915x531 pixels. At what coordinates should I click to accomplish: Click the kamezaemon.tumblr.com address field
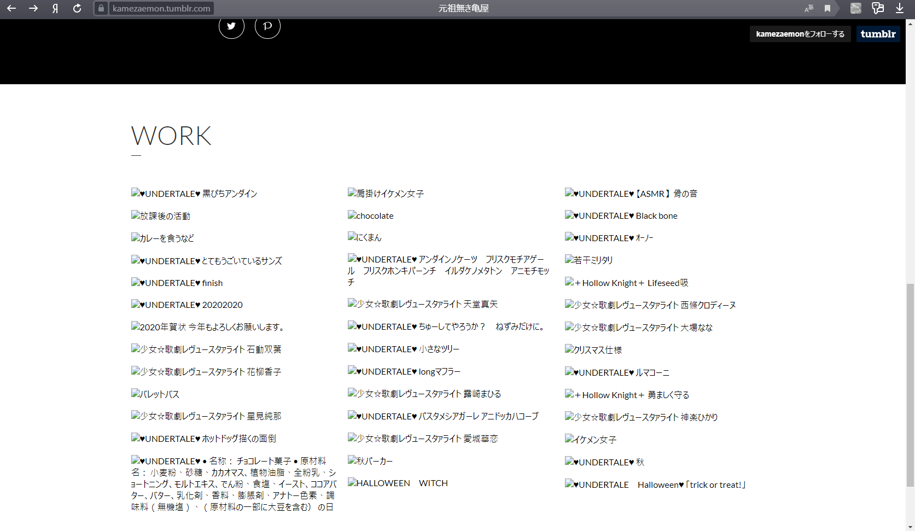click(161, 8)
